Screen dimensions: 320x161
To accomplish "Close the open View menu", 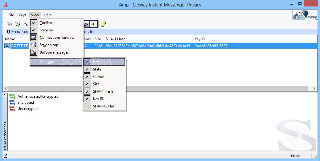I will pyautogui.click(x=35, y=15).
